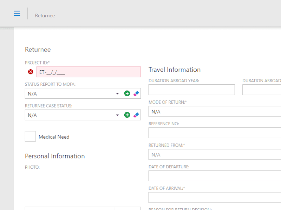
Task: Click the Duration Abroad Year field
Action: (191, 90)
